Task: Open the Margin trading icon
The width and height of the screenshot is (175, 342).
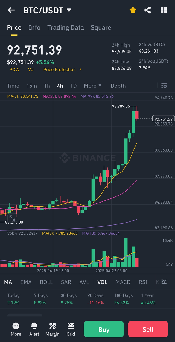Action: [x=52, y=329]
